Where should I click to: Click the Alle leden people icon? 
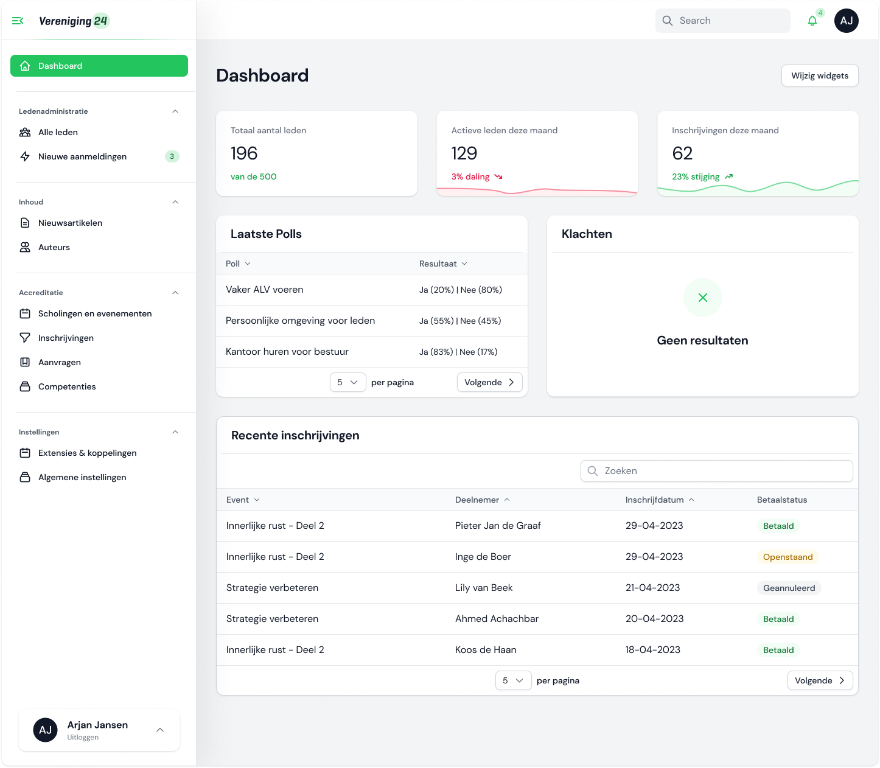25,132
